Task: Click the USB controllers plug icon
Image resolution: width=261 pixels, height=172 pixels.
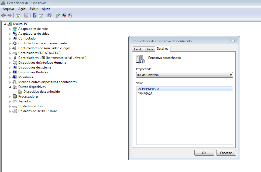Action: (x=15, y=58)
